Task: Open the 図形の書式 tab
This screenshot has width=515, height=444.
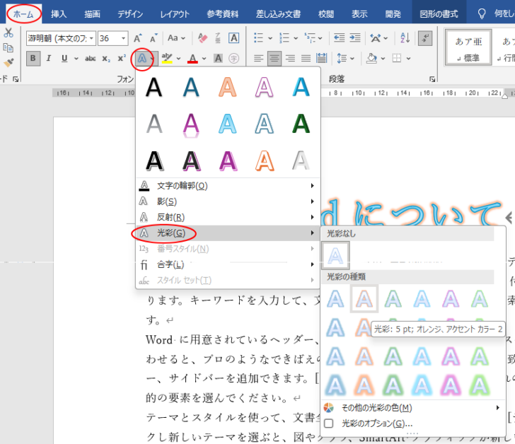Action: (439, 14)
